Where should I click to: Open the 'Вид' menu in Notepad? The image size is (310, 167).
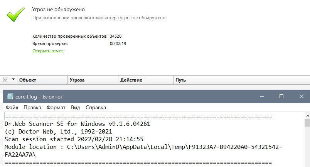pyautogui.click(x=76, y=108)
